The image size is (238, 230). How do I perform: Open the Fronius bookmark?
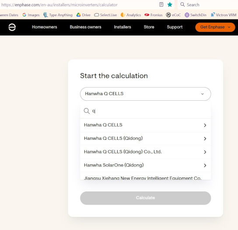click(153, 15)
